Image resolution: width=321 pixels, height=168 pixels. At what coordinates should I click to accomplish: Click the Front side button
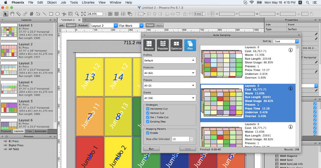pos(150,25)
